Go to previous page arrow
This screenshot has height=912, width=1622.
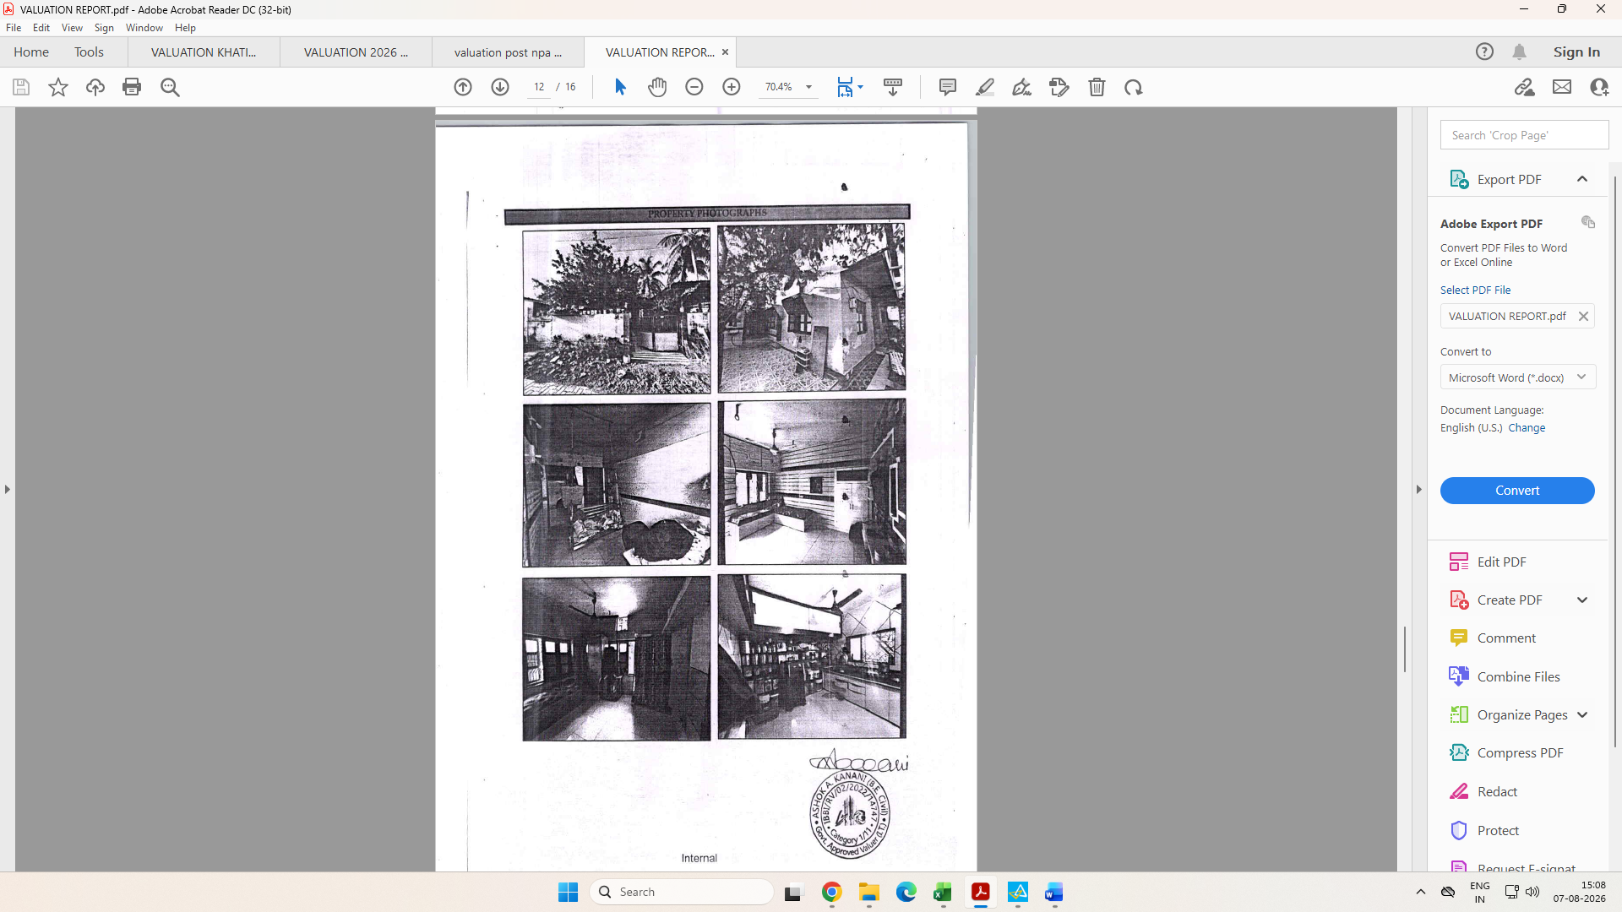coord(463,87)
